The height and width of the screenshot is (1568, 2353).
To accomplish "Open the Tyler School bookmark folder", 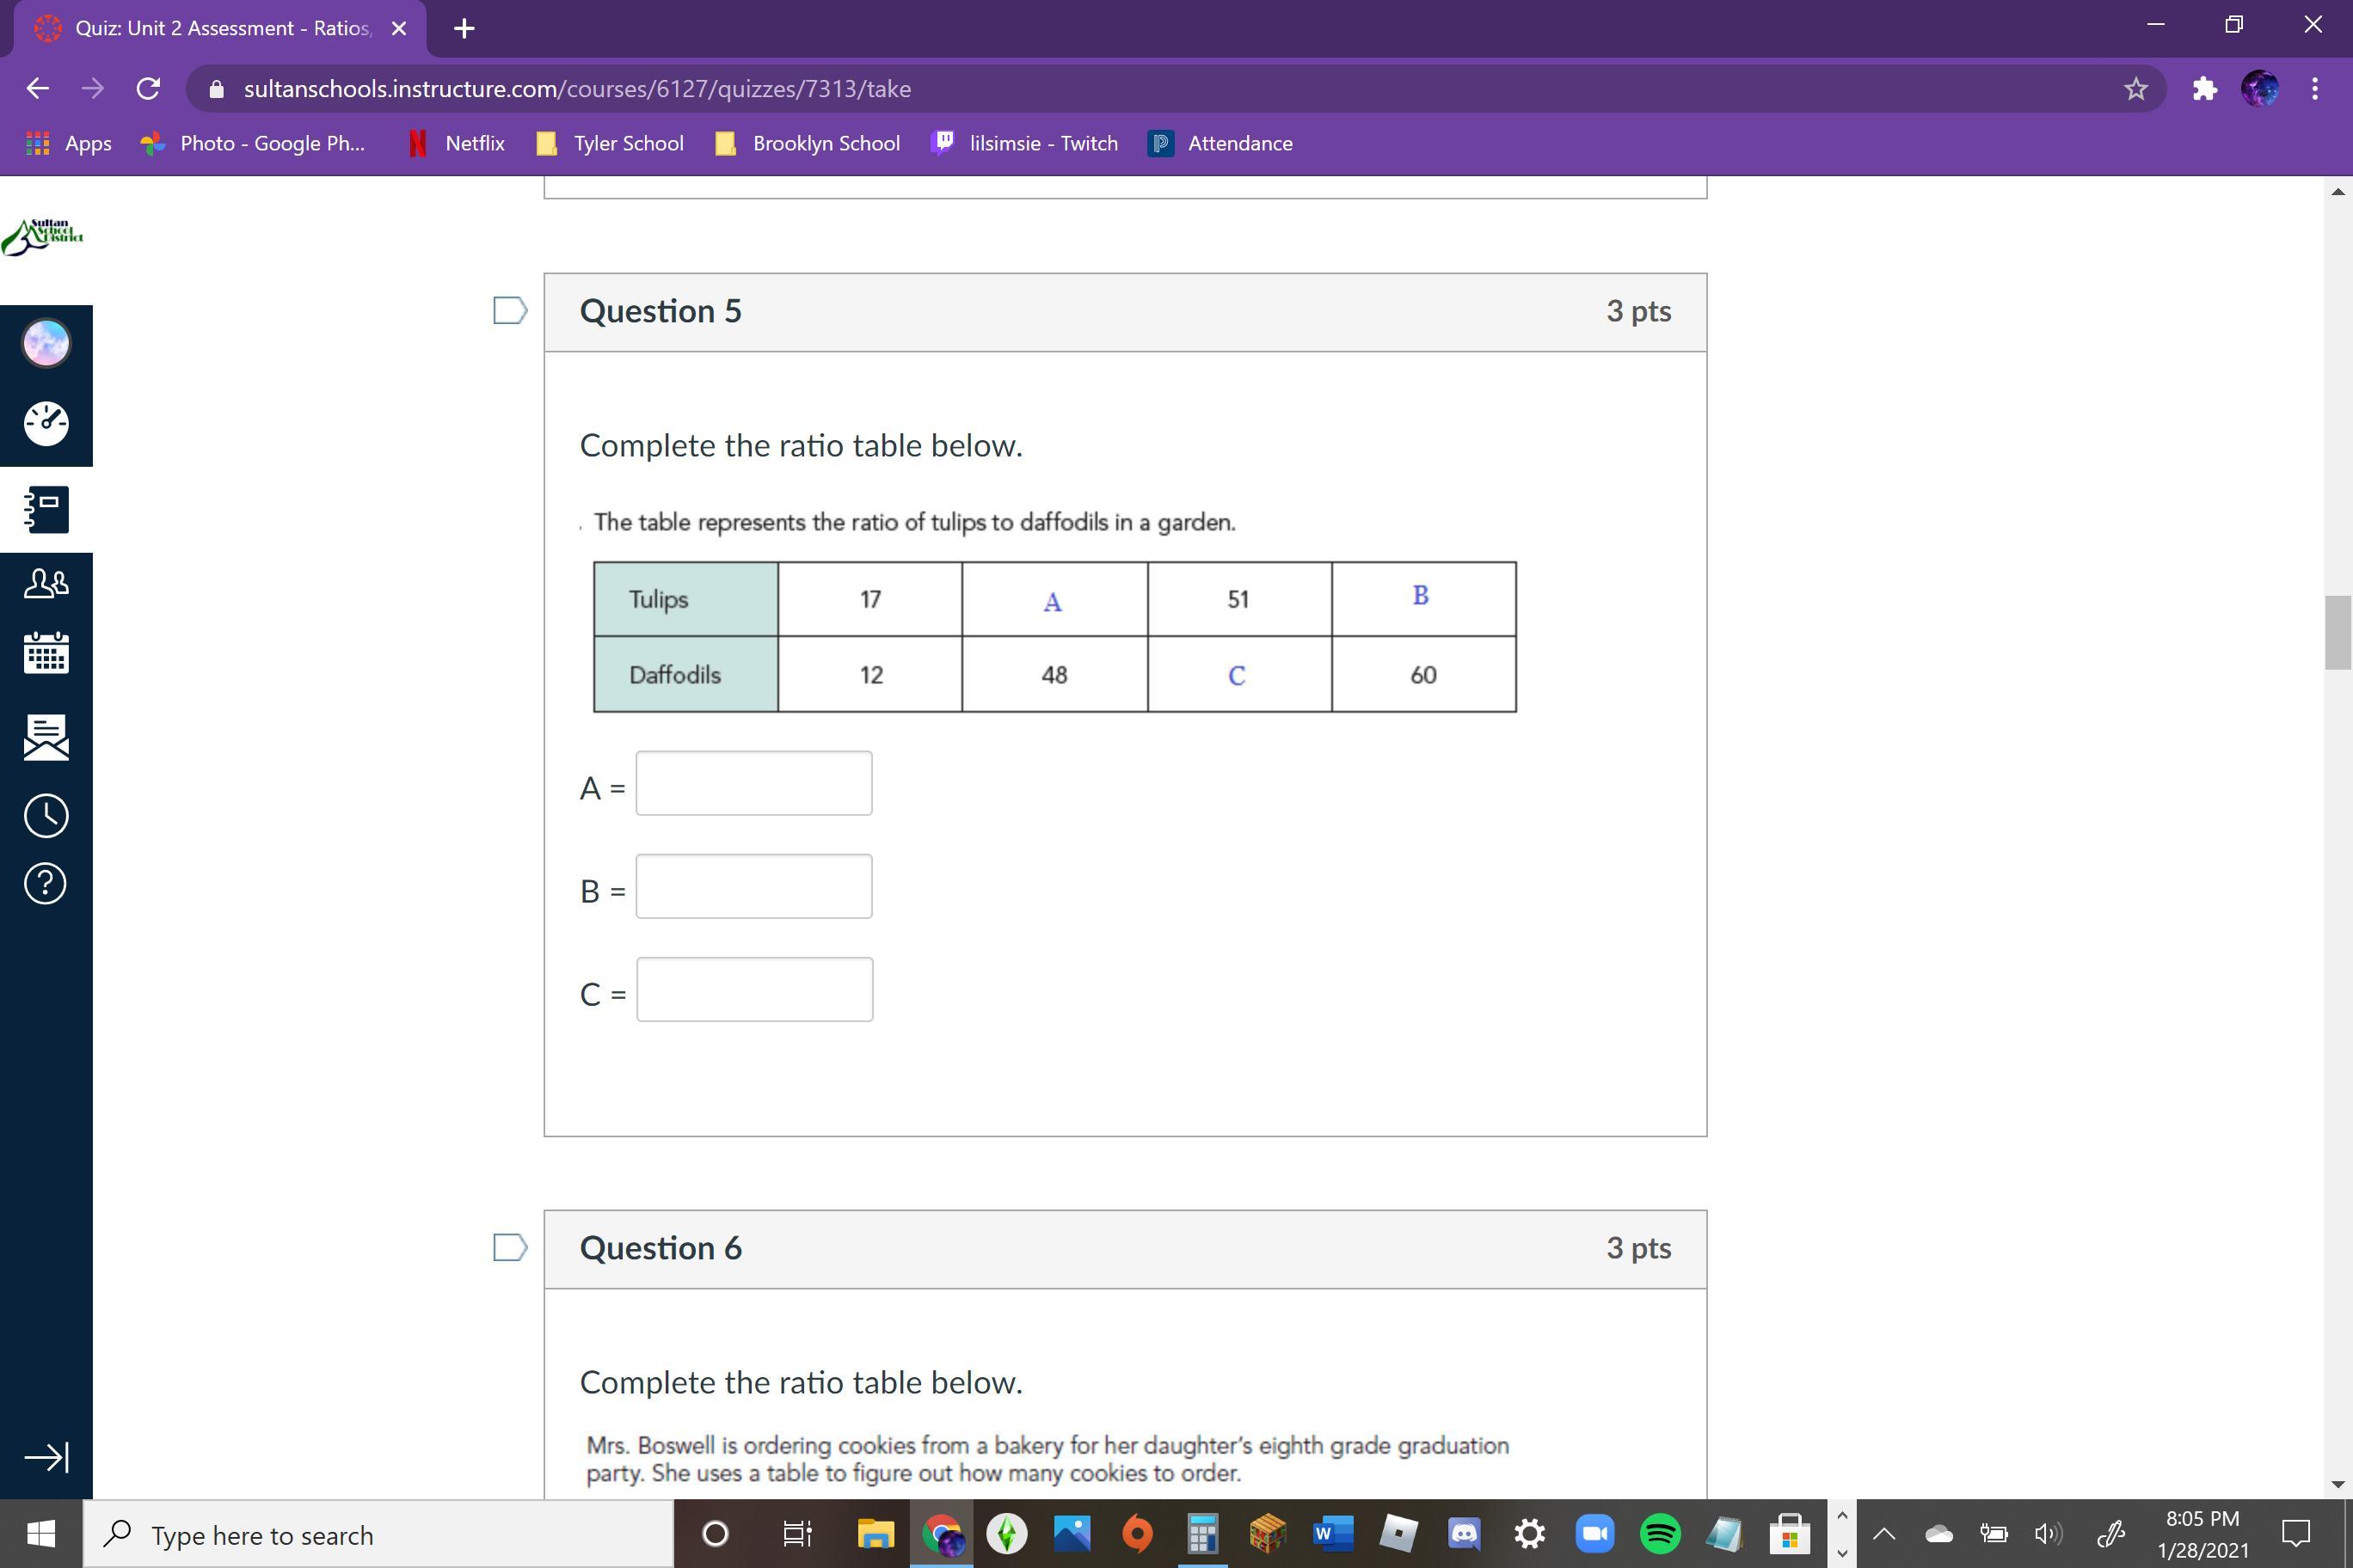I will tap(611, 143).
